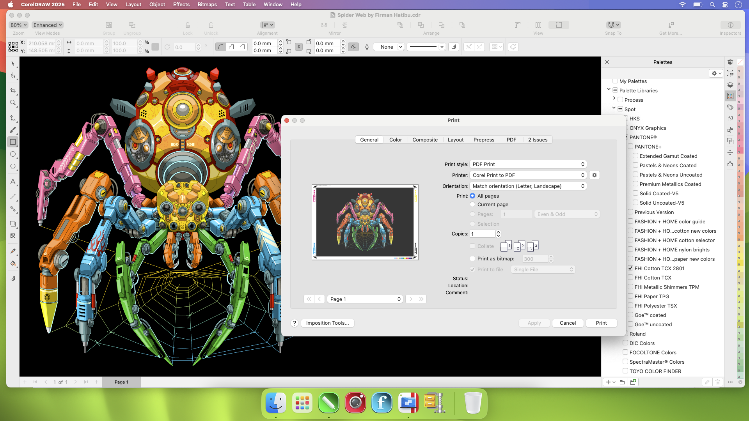Open printer settings gear in Print dialog
This screenshot has width=749, height=421.
pyautogui.click(x=595, y=175)
